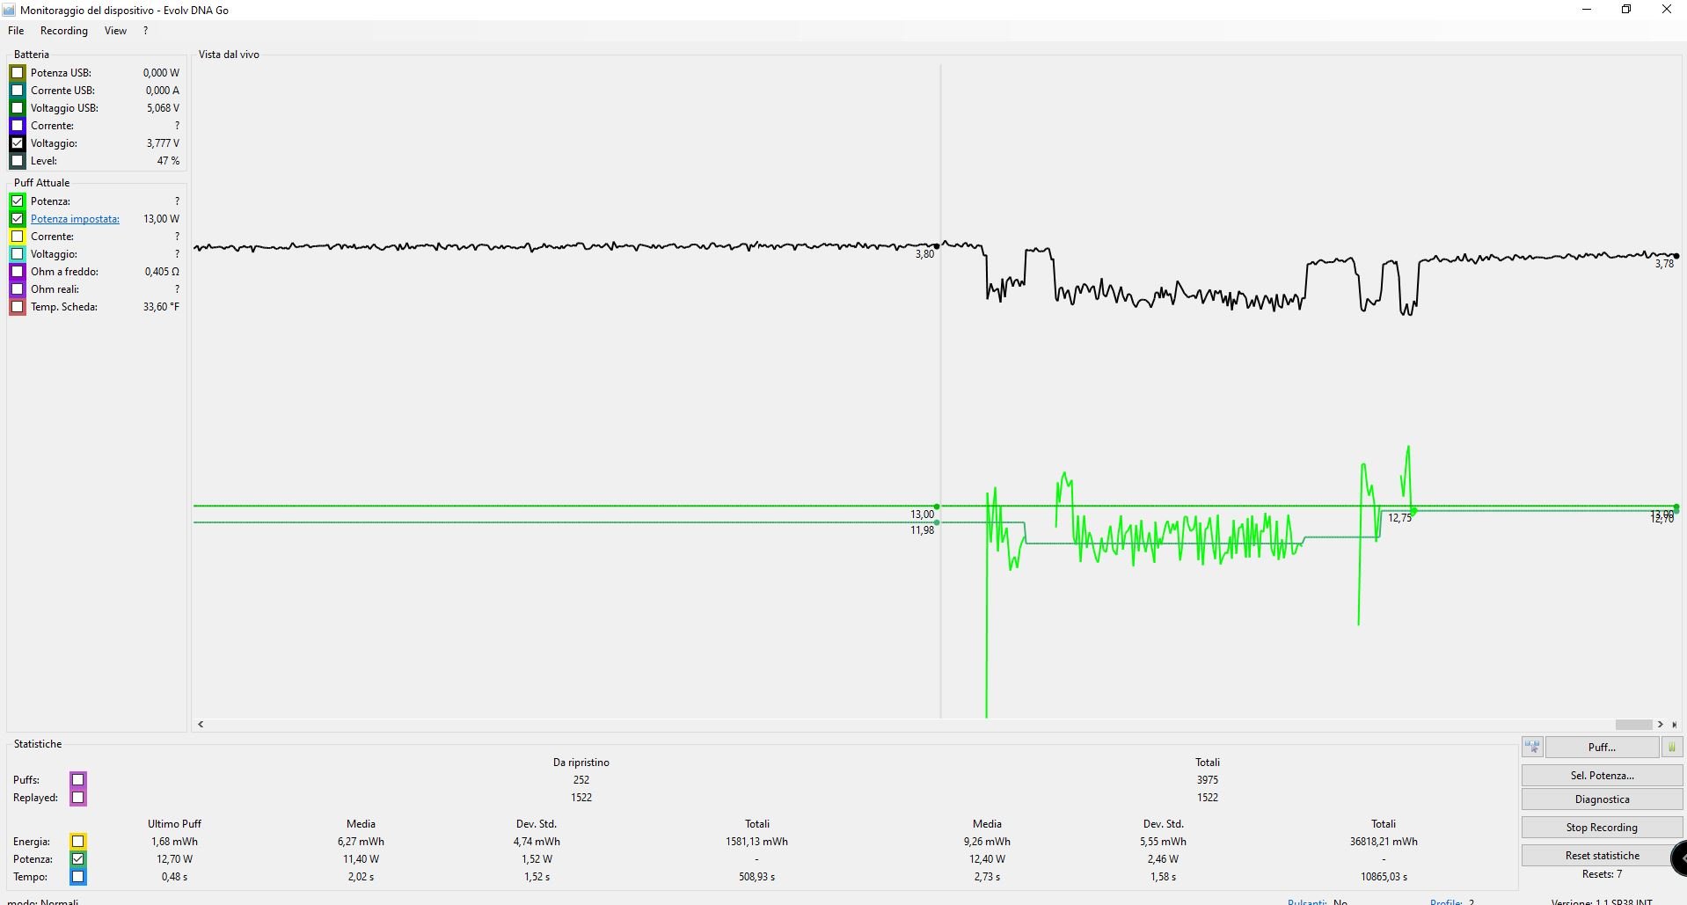
Task: Open the View menu
Action: coord(115,31)
